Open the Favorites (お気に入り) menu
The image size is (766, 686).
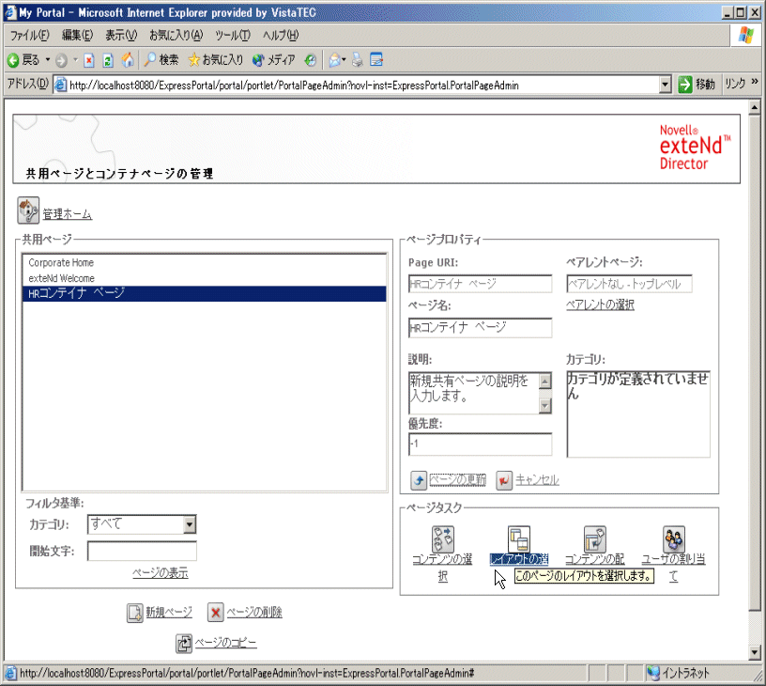[176, 35]
